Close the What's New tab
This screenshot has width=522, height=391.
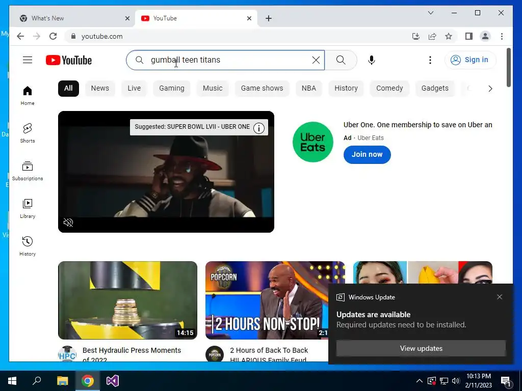pyautogui.click(x=127, y=18)
